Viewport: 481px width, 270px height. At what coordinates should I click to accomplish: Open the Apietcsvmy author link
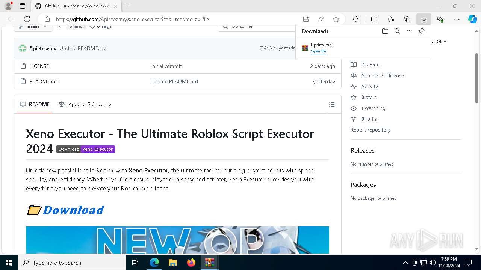(43, 48)
